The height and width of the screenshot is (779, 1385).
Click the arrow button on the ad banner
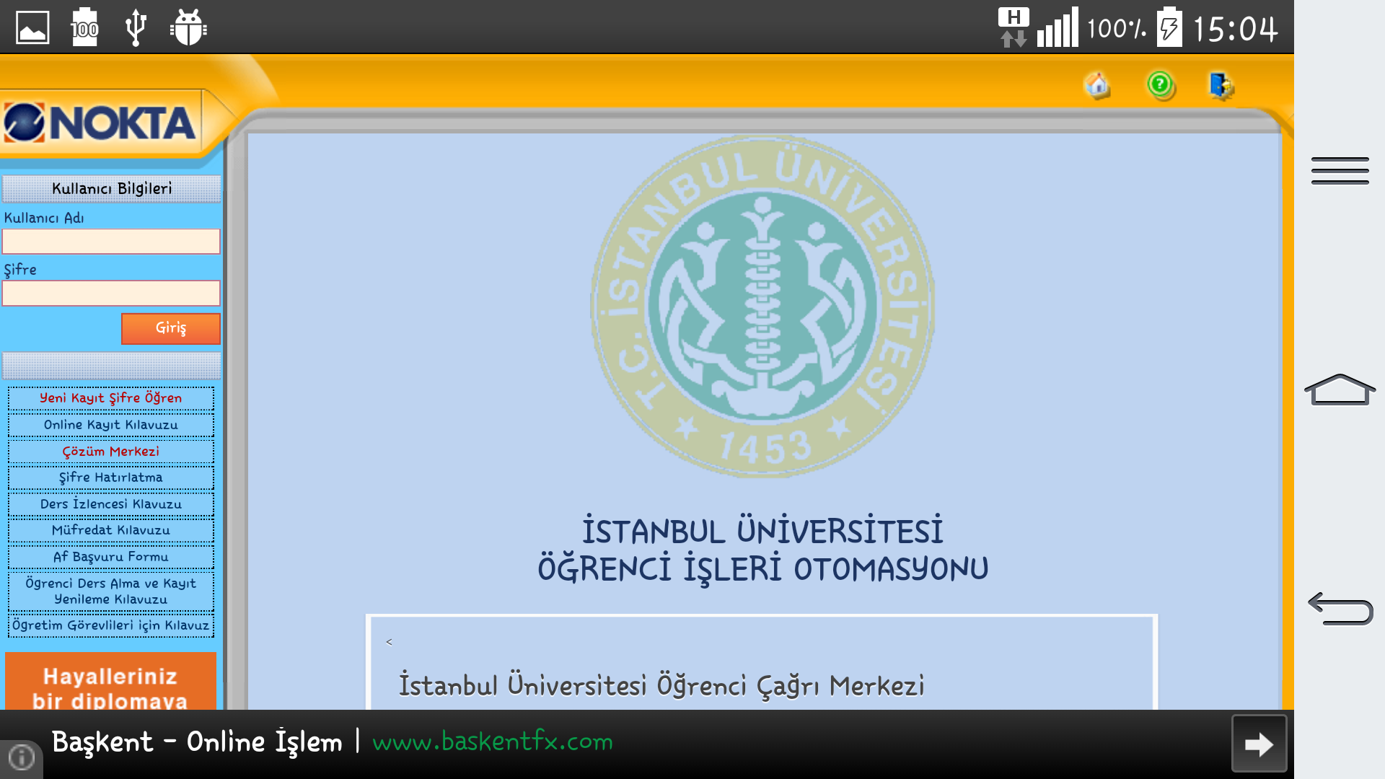(x=1259, y=744)
